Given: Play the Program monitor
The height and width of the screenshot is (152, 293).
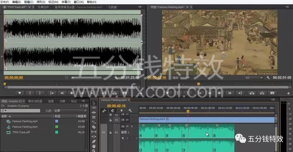Looking at the screenshot, I should point(219,93).
